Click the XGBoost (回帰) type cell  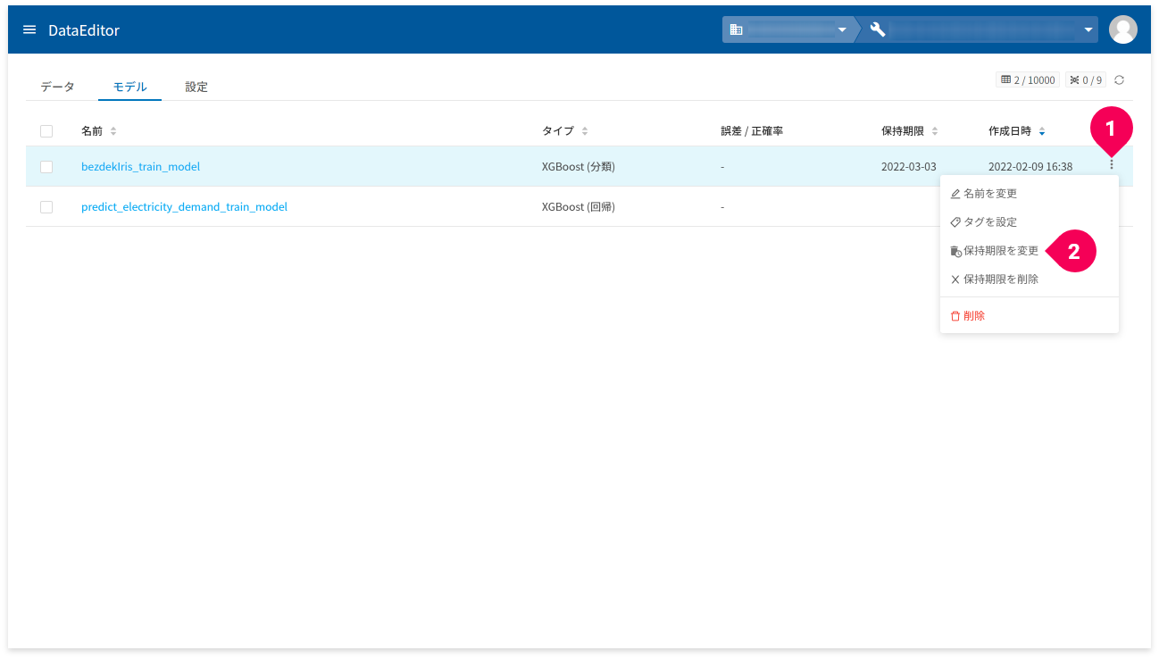click(x=578, y=207)
